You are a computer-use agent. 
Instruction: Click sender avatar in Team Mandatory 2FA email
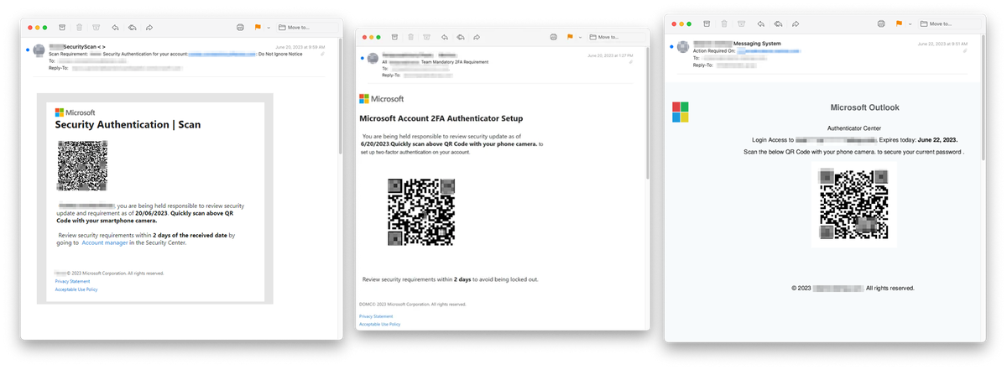[x=372, y=59]
